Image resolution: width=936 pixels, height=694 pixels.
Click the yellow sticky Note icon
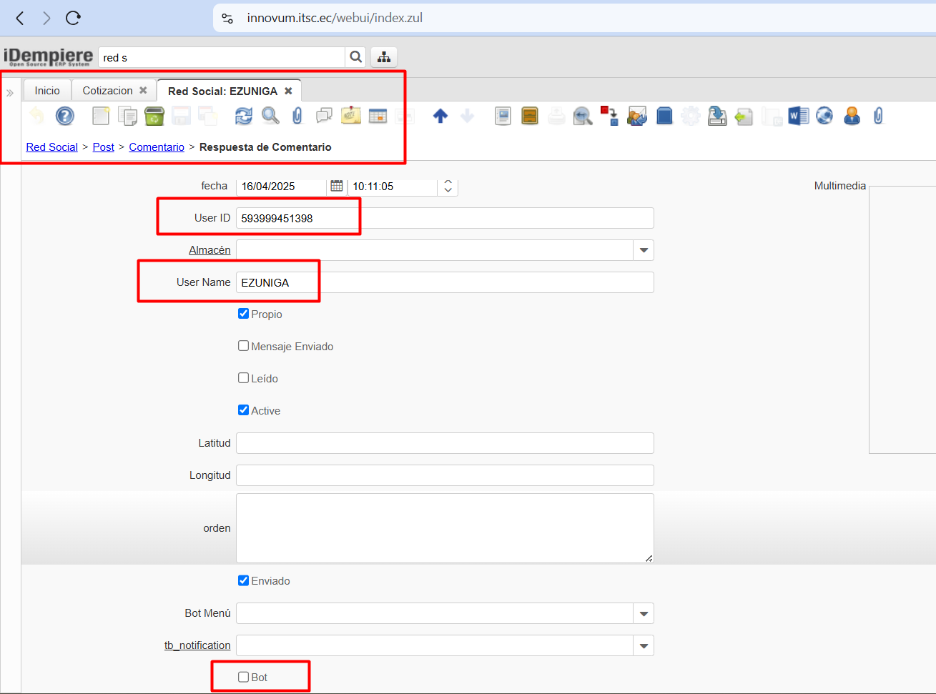(x=351, y=116)
